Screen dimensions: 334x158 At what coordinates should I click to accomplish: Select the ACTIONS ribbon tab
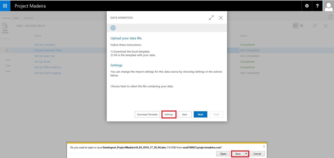pos(28,18)
